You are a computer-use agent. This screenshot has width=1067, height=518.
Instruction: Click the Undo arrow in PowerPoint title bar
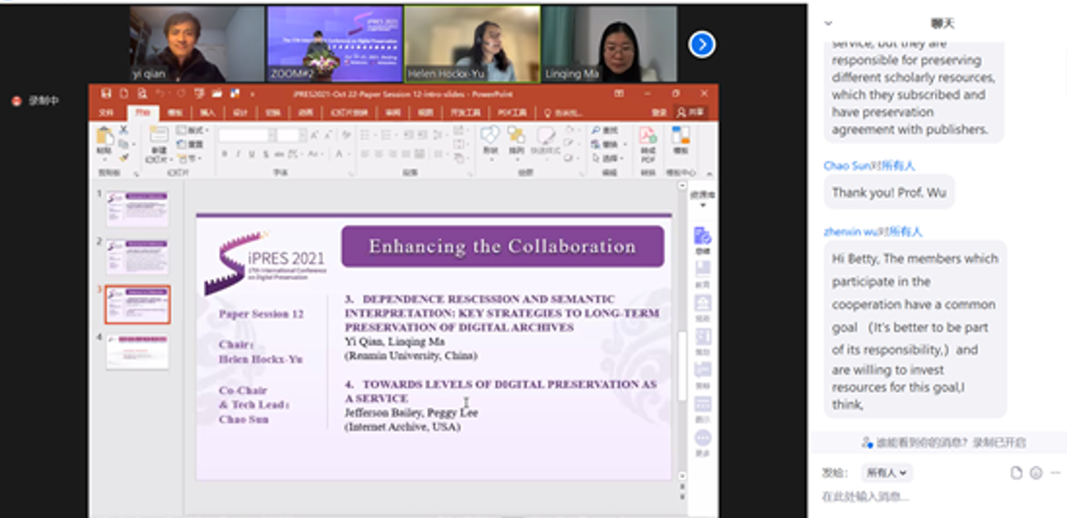[x=161, y=93]
